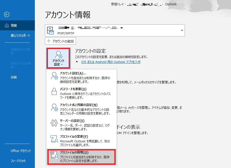
Task: Open the iOS または Android 用 Outlook link
Action: 111,62
